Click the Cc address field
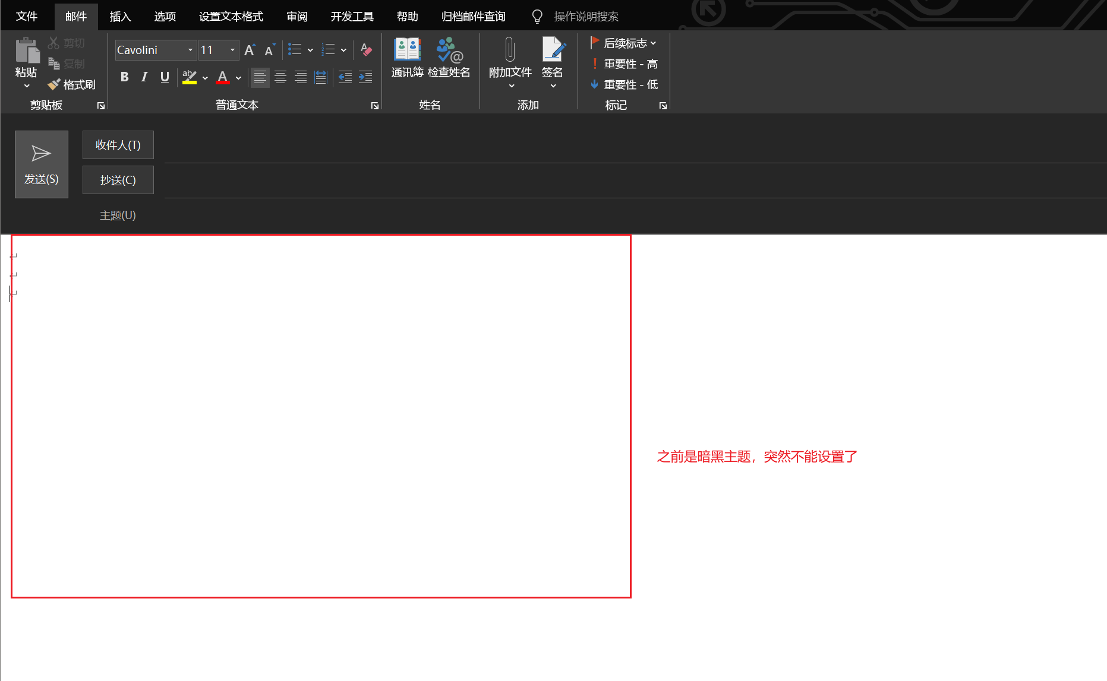The width and height of the screenshot is (1107, 681). [635, 181]
